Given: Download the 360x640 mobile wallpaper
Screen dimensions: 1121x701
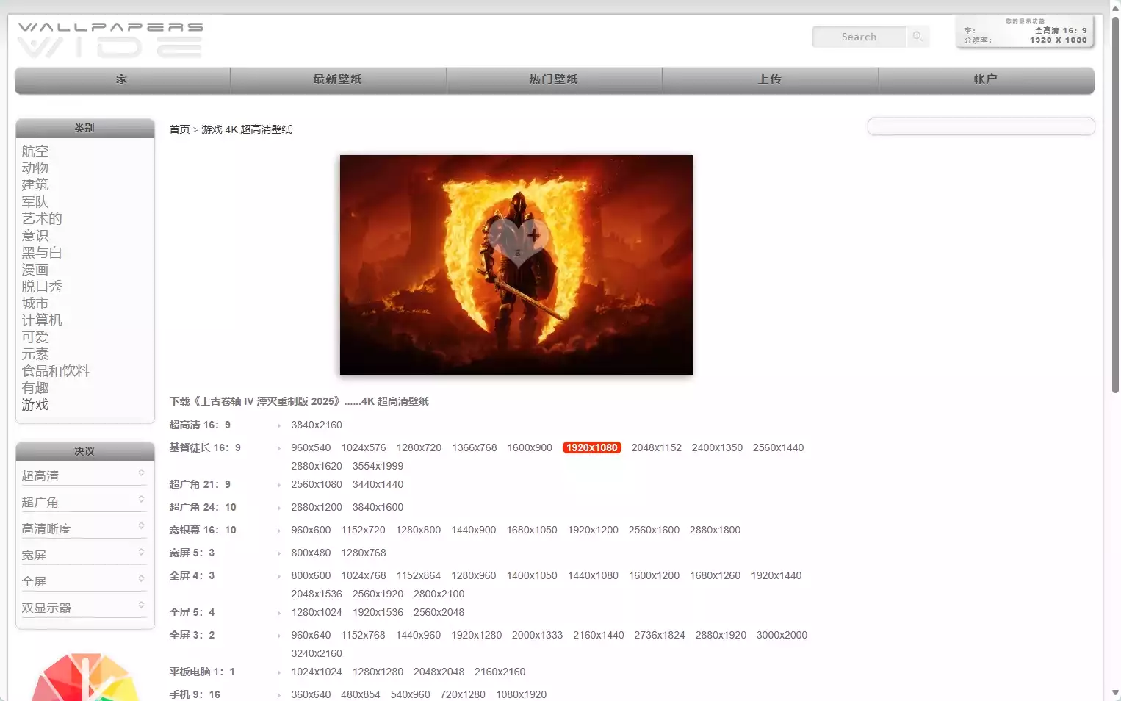Looking at the screenshot, I should (311, 694).
